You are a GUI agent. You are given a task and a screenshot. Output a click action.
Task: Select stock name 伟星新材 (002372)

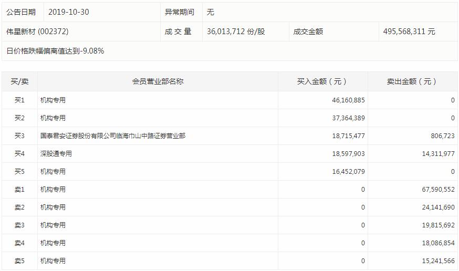pyautogui.click(x=37, y=32)
